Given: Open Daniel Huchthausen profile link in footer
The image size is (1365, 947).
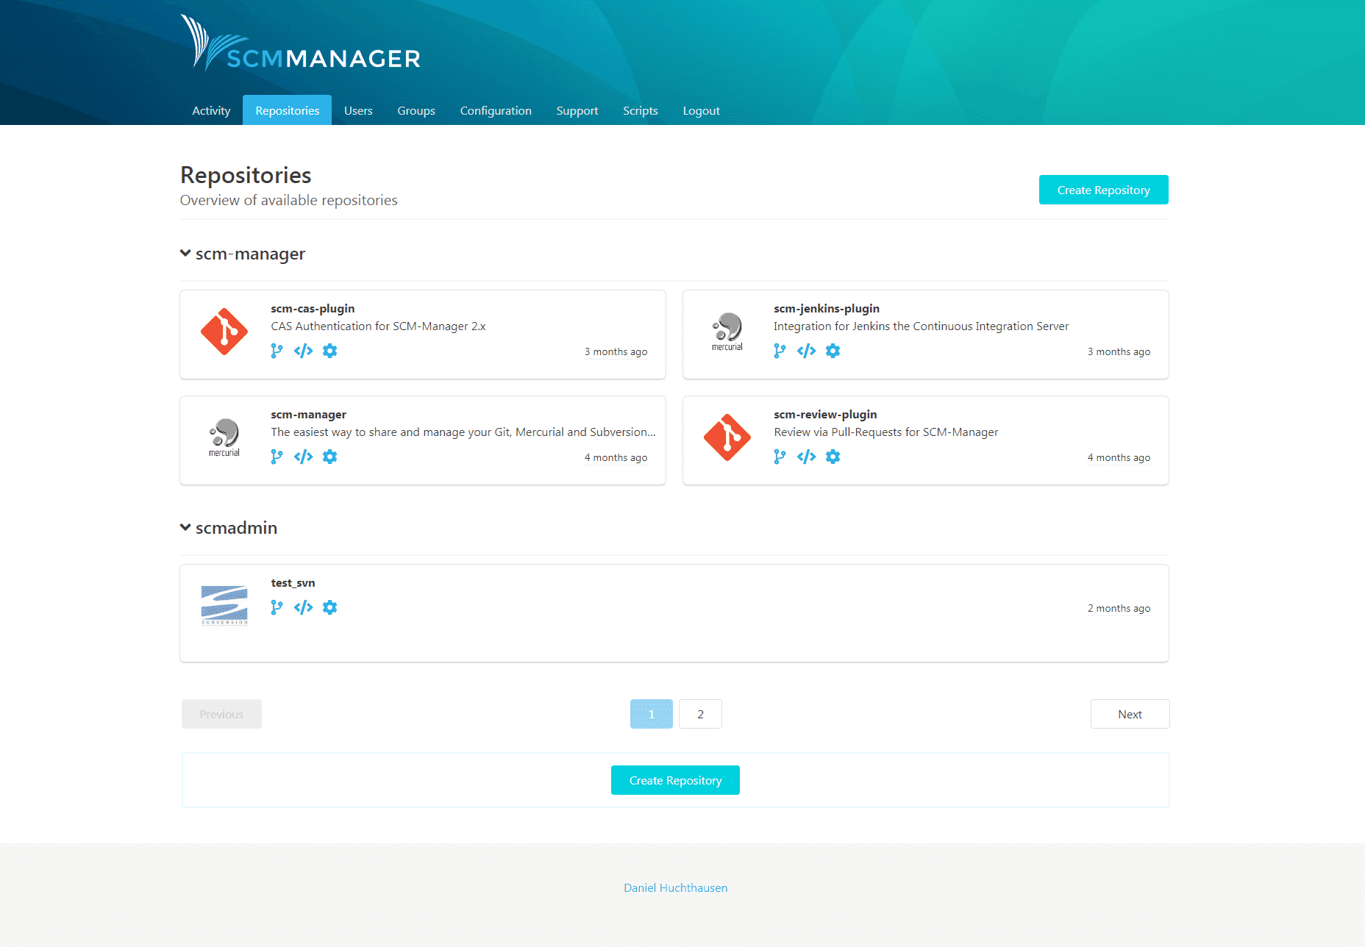Looking at the screenshot, I should [674, 887].
